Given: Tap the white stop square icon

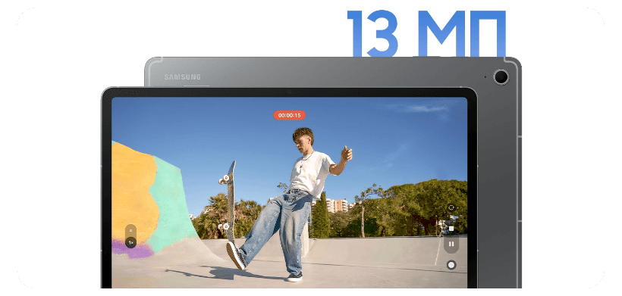Looking at the screenshot, I should pos(451,229).
